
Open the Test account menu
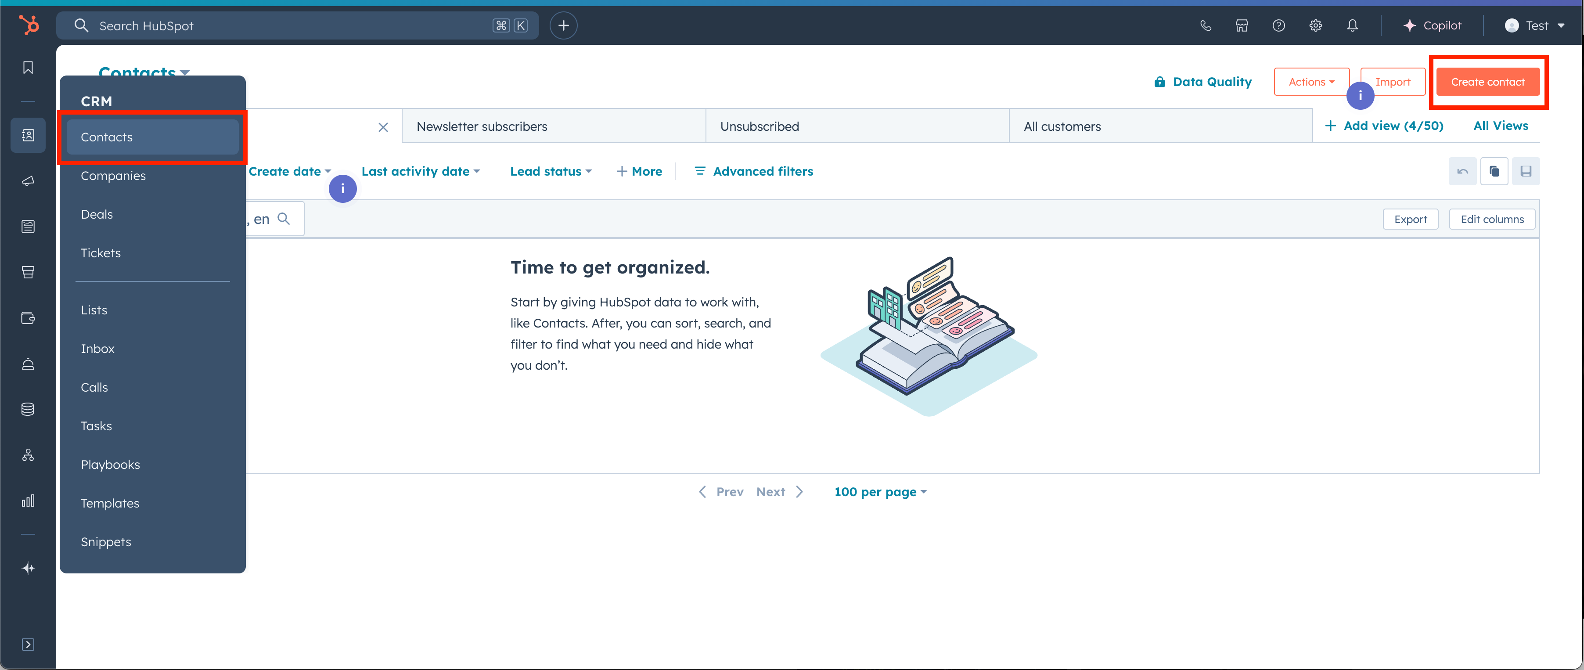click(x=1535, y=25)
